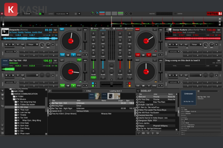Screen dimensions: 223x148
Task: Toggle the RIGHT crossfader assign on Danza Kuduro deck
Action: click(138, 29)
